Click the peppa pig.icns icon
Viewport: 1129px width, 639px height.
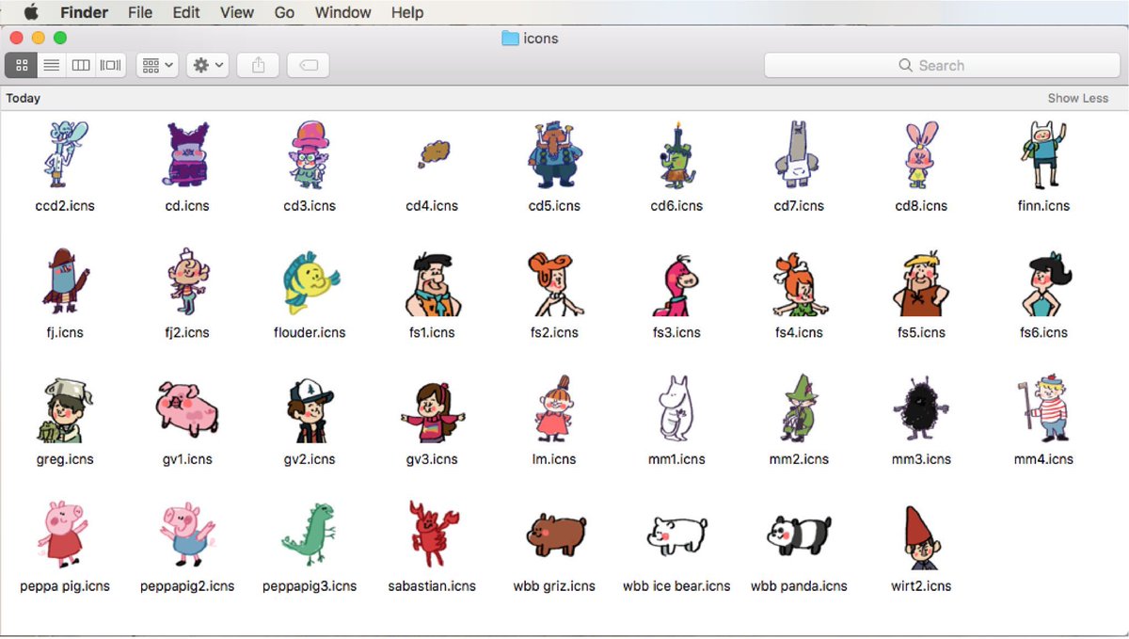(x=65, y=535)
